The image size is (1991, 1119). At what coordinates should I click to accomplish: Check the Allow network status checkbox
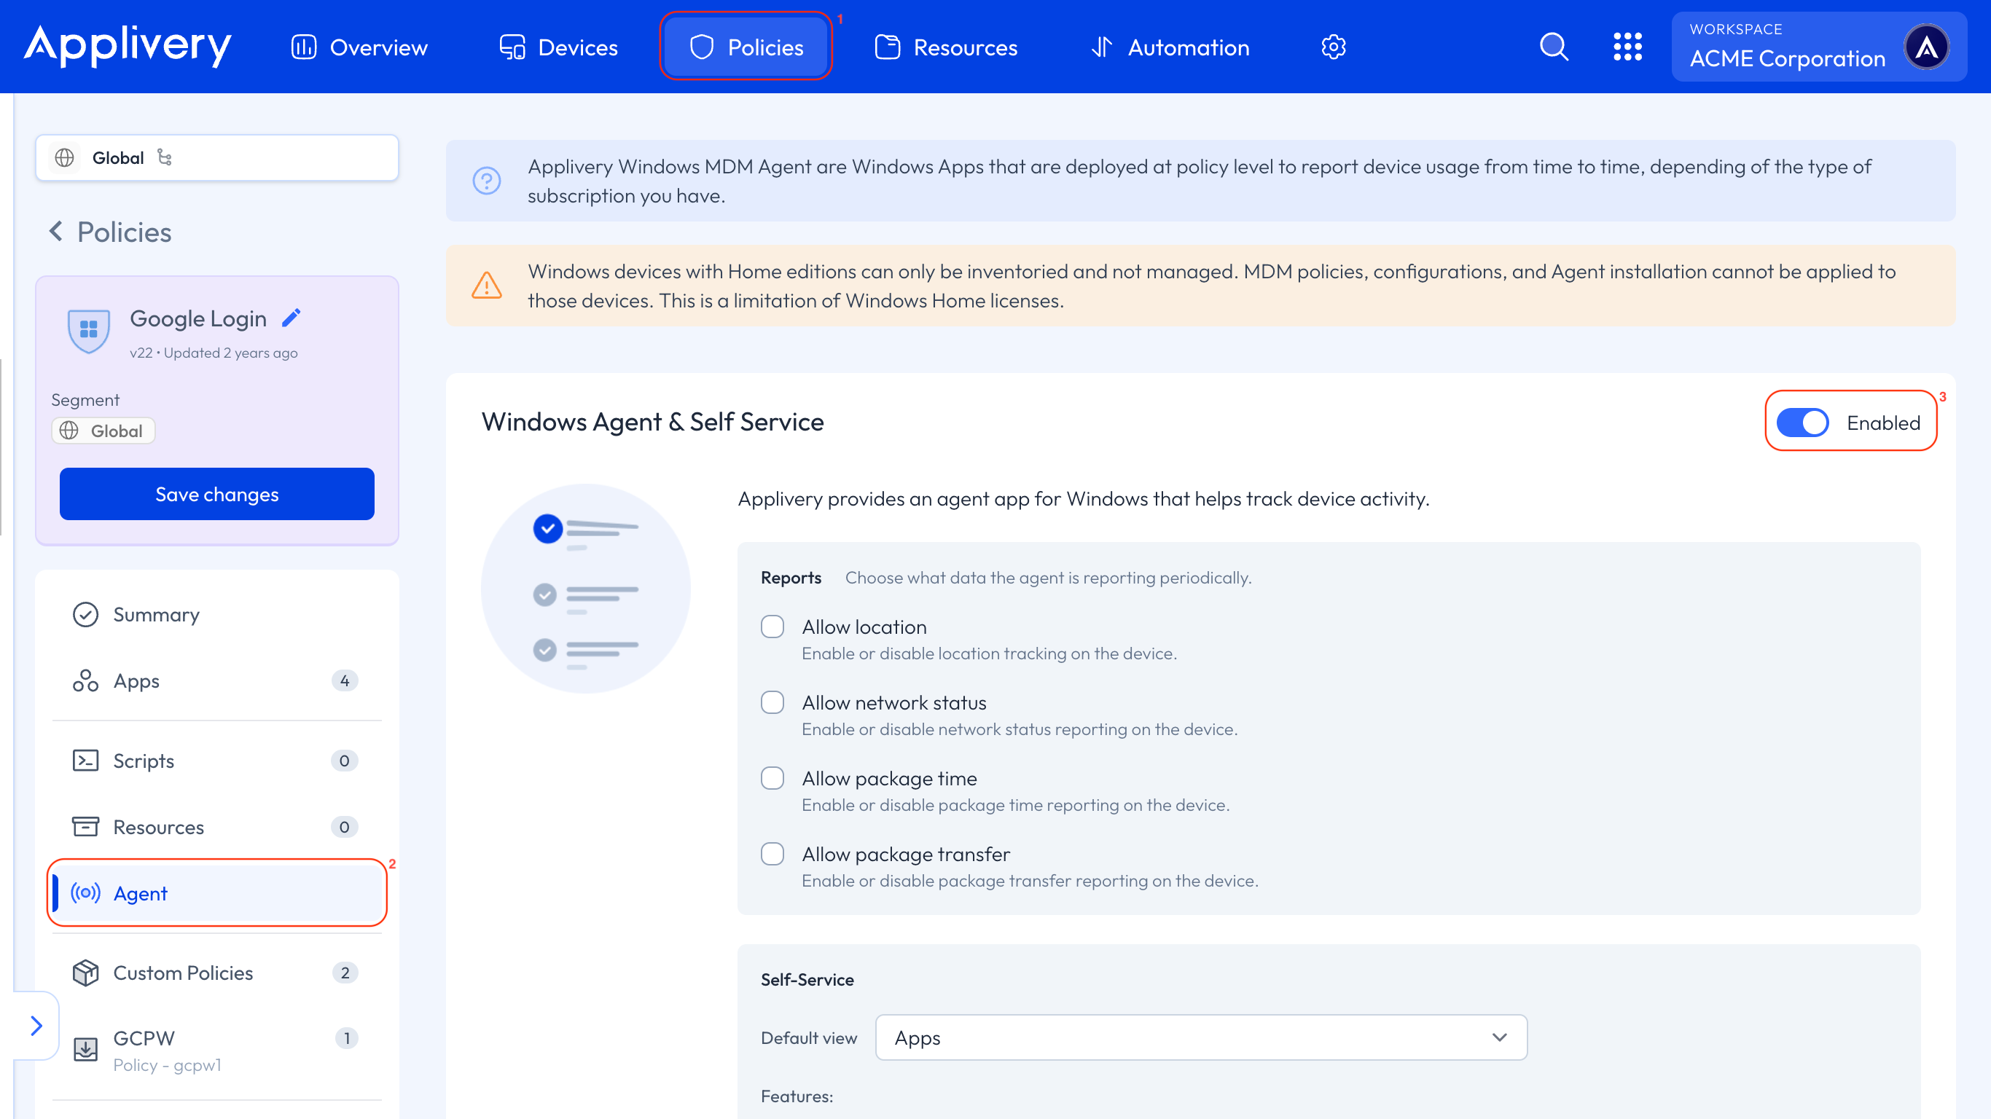tap(772, 702)
